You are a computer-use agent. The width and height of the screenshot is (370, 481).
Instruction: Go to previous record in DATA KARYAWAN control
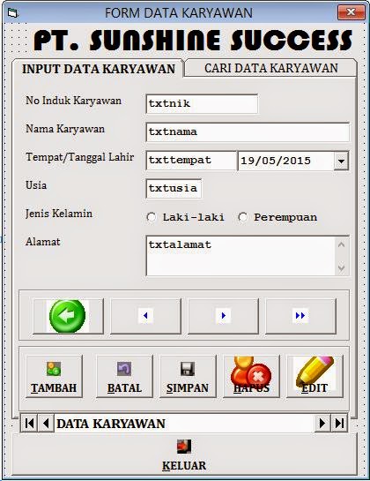46,424
